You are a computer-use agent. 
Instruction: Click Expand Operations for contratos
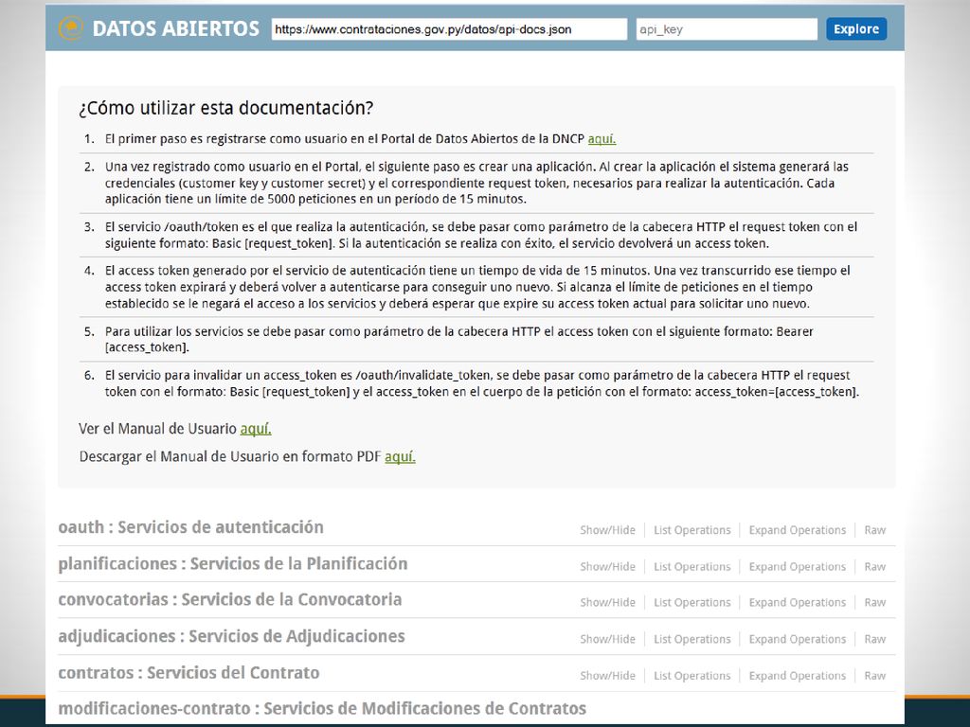798,676
